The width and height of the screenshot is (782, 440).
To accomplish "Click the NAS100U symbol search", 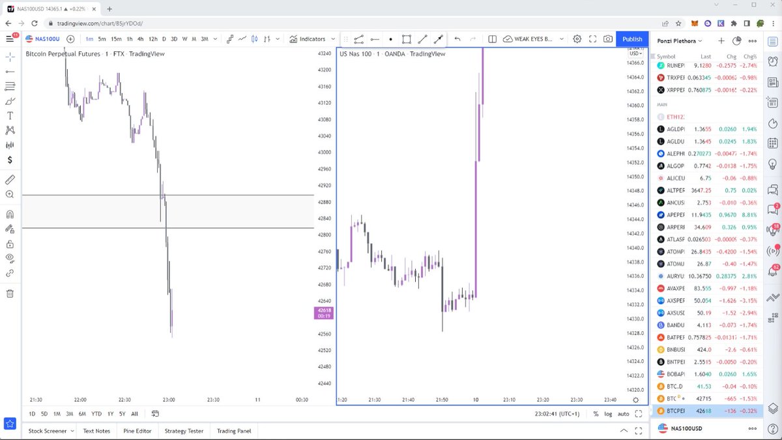I will point(43,39).
